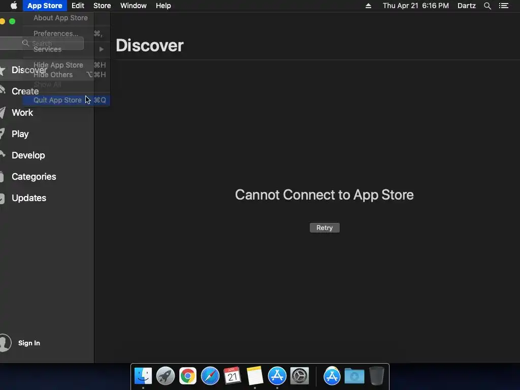Open System Preferences gear in Dock

300,376
